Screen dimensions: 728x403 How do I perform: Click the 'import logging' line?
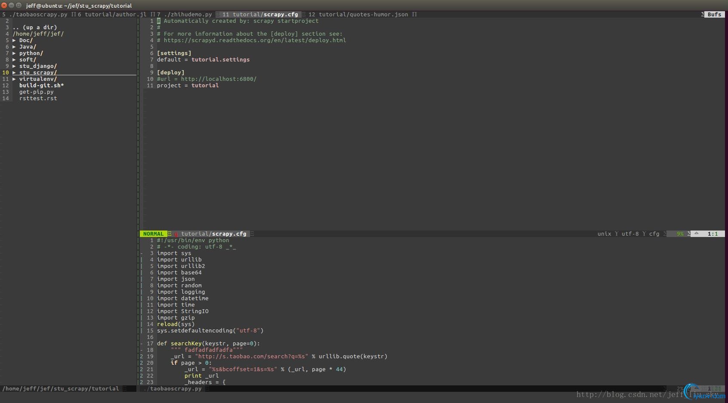[181, 292]
